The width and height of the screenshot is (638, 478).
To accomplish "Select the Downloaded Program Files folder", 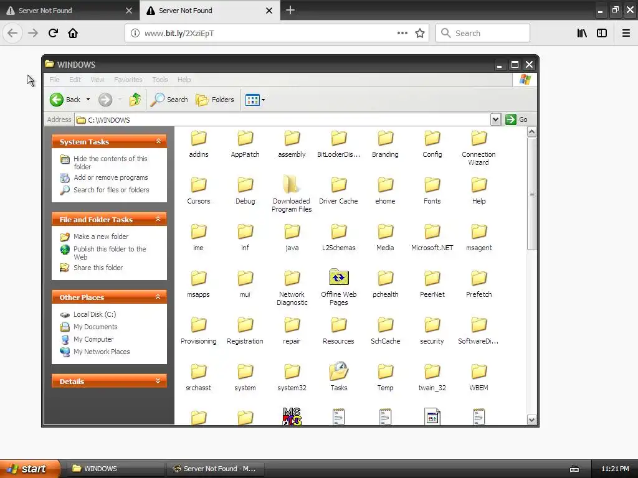I will pos(292,184).
